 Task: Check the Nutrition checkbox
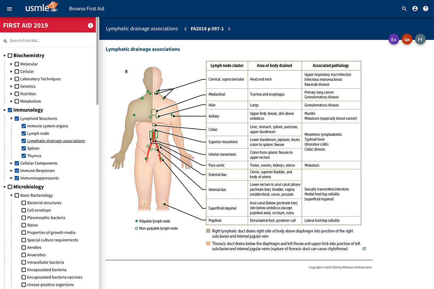[x=17, y=94]
